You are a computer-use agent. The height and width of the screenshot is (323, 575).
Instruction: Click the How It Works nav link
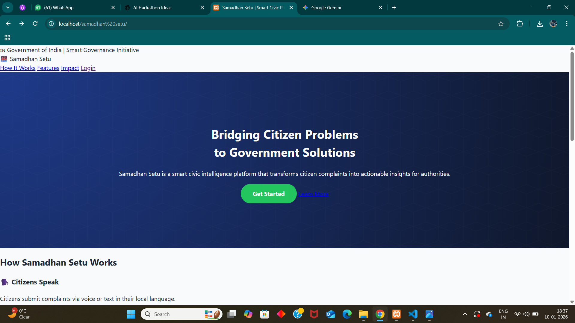(18, 68)
